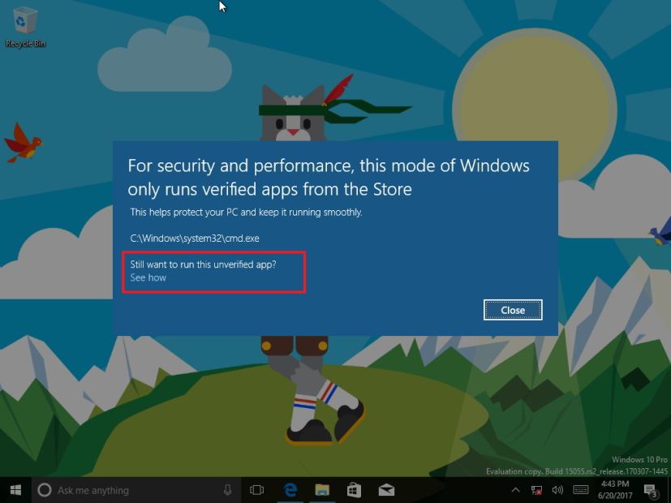This screenshot has width=671, height=503.
Task: Activate the Cortana microphone icon
Action: [228, 490]
